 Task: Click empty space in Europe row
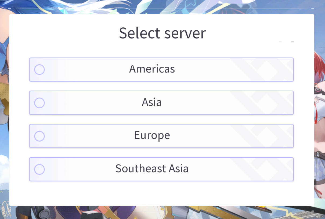coord(86,136)
